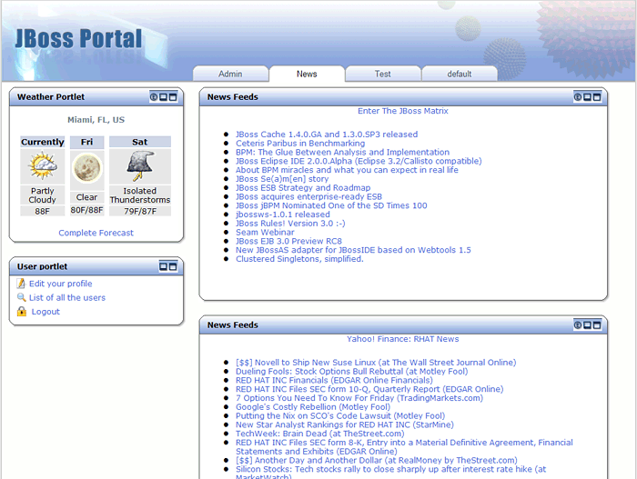Click the Friday Clear moon icon
Image resolution: width=637 pixels, height=479 pixels.
click(x=87, y=167)
